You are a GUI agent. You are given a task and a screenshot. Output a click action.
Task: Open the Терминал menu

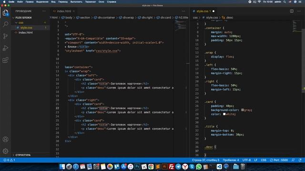pos(90,2)
